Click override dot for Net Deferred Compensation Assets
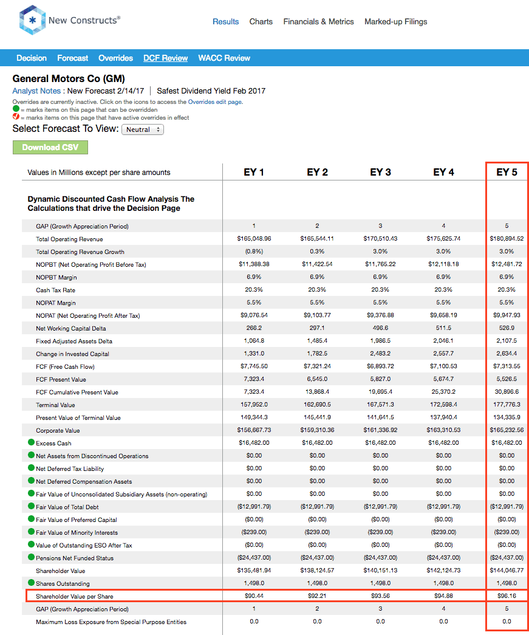529x635 pixels. (x=31, y=481)
